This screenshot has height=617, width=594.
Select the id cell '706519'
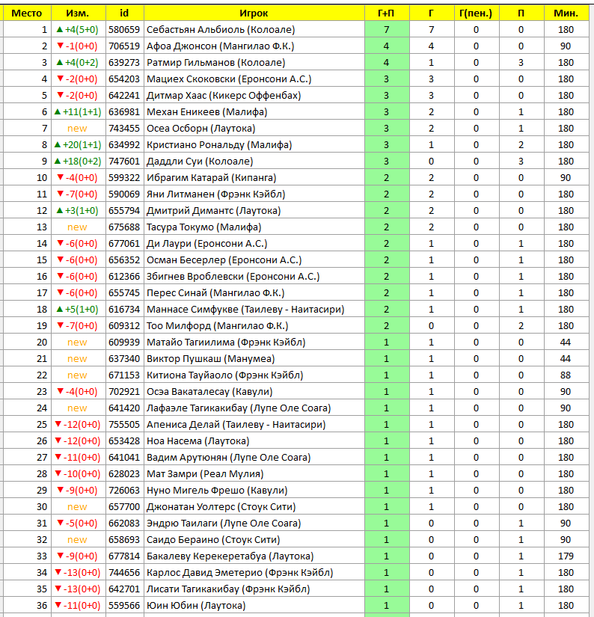point(124,46)
